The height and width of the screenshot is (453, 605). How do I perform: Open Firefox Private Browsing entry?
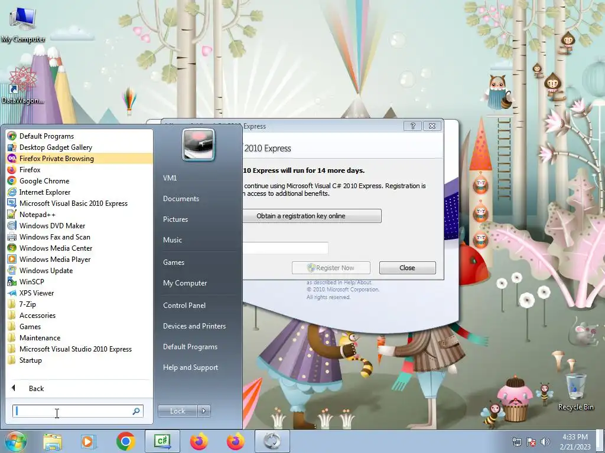[79, 158]
